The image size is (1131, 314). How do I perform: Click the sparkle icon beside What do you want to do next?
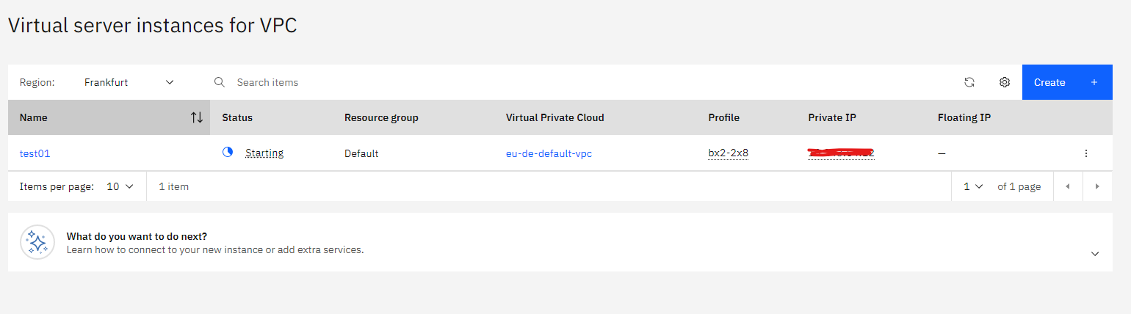(x=37, y=242)
